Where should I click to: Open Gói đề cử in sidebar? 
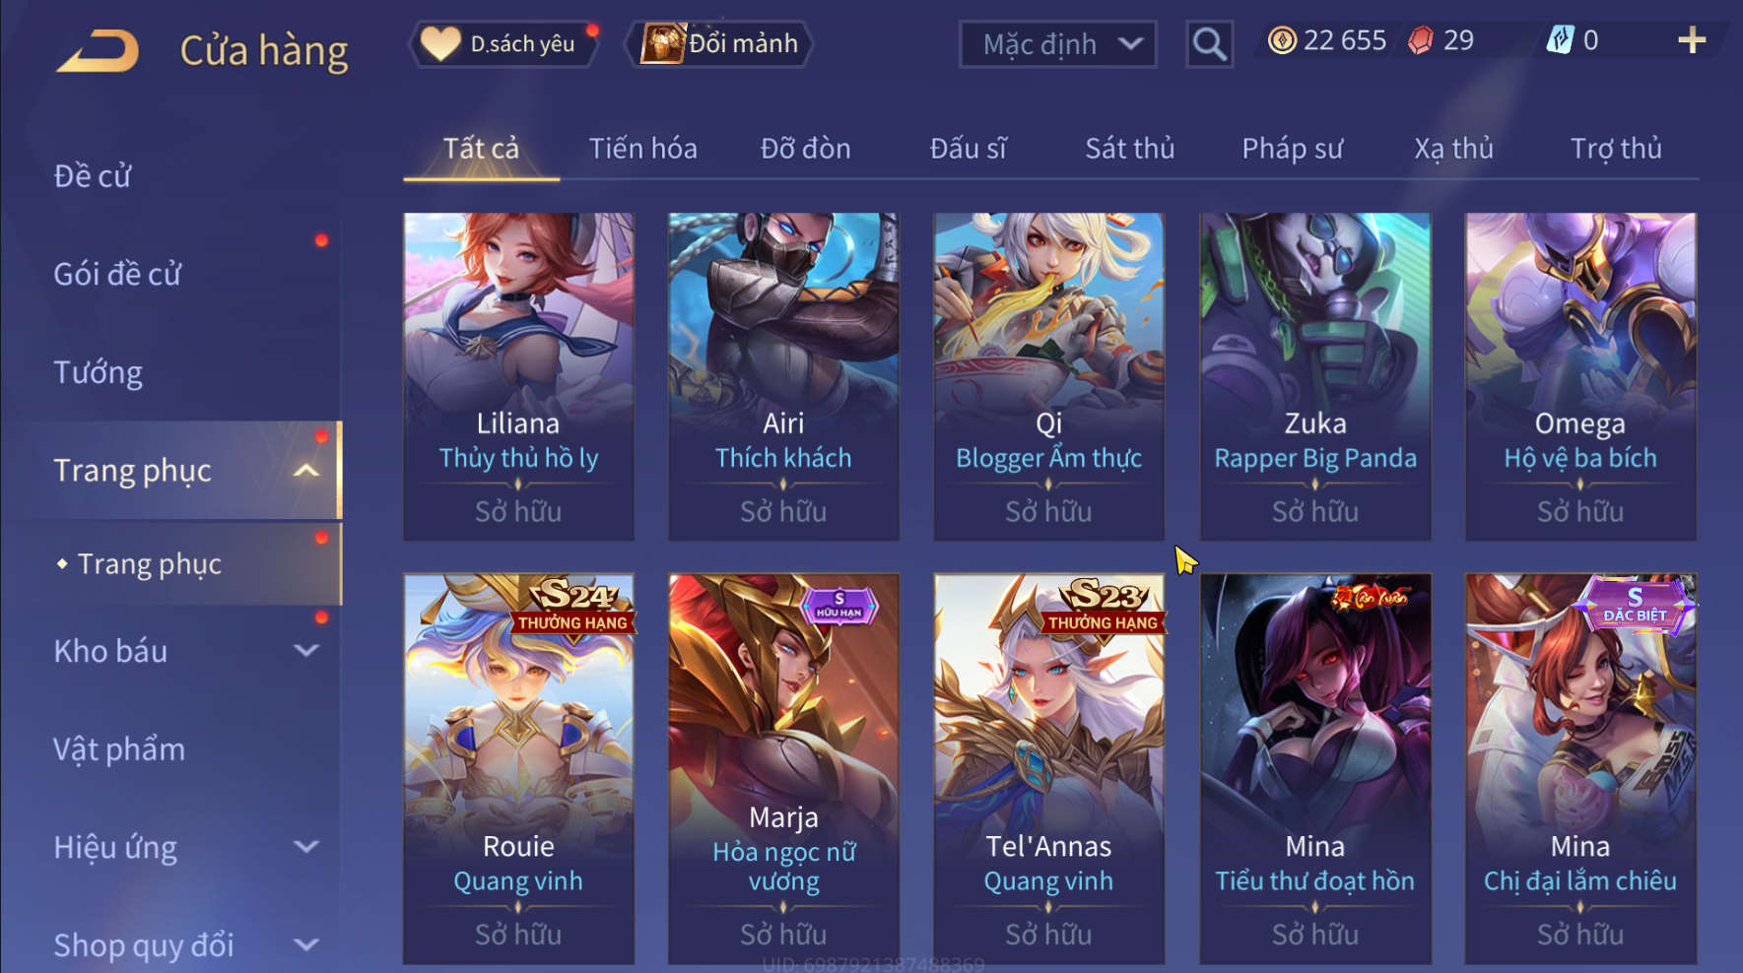tap(117, 274)
